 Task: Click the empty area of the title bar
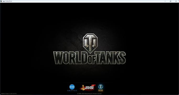tap(87, 1)
